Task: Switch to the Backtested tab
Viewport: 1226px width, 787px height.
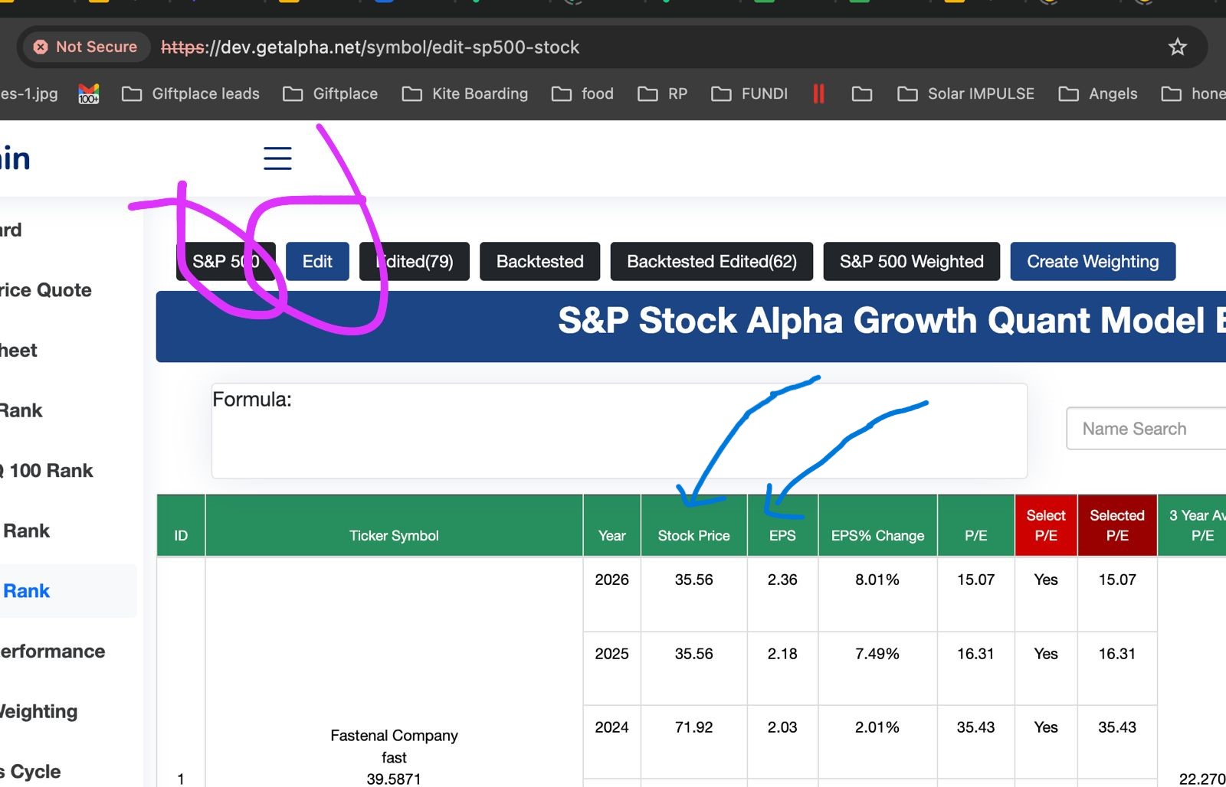Action: 539,262
